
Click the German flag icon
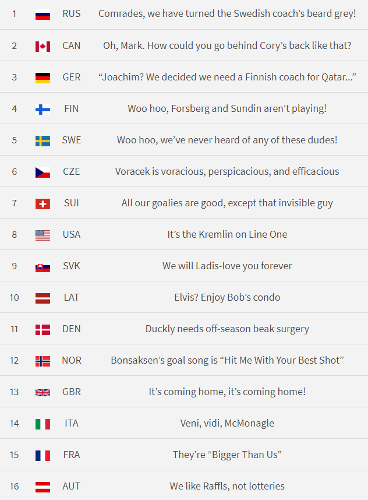click(x=43, y=77)
